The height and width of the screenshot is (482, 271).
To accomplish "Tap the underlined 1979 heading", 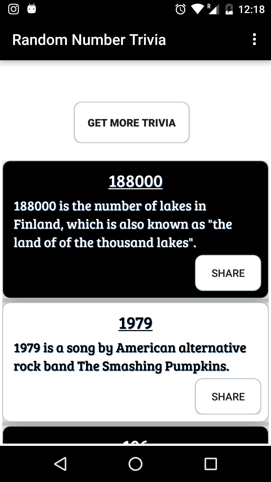I will 135,323.
